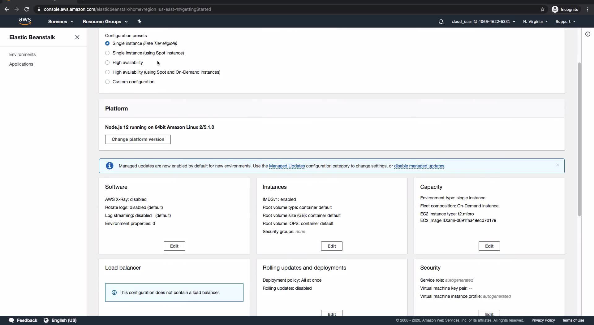Click the site lock icon in address bar
Viewport: 594px width, 325px height.
39,9
